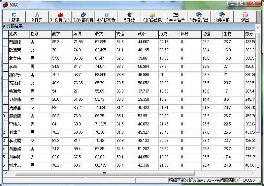Click the 数学 column header
Screen dimensions: 264x186
61,34
